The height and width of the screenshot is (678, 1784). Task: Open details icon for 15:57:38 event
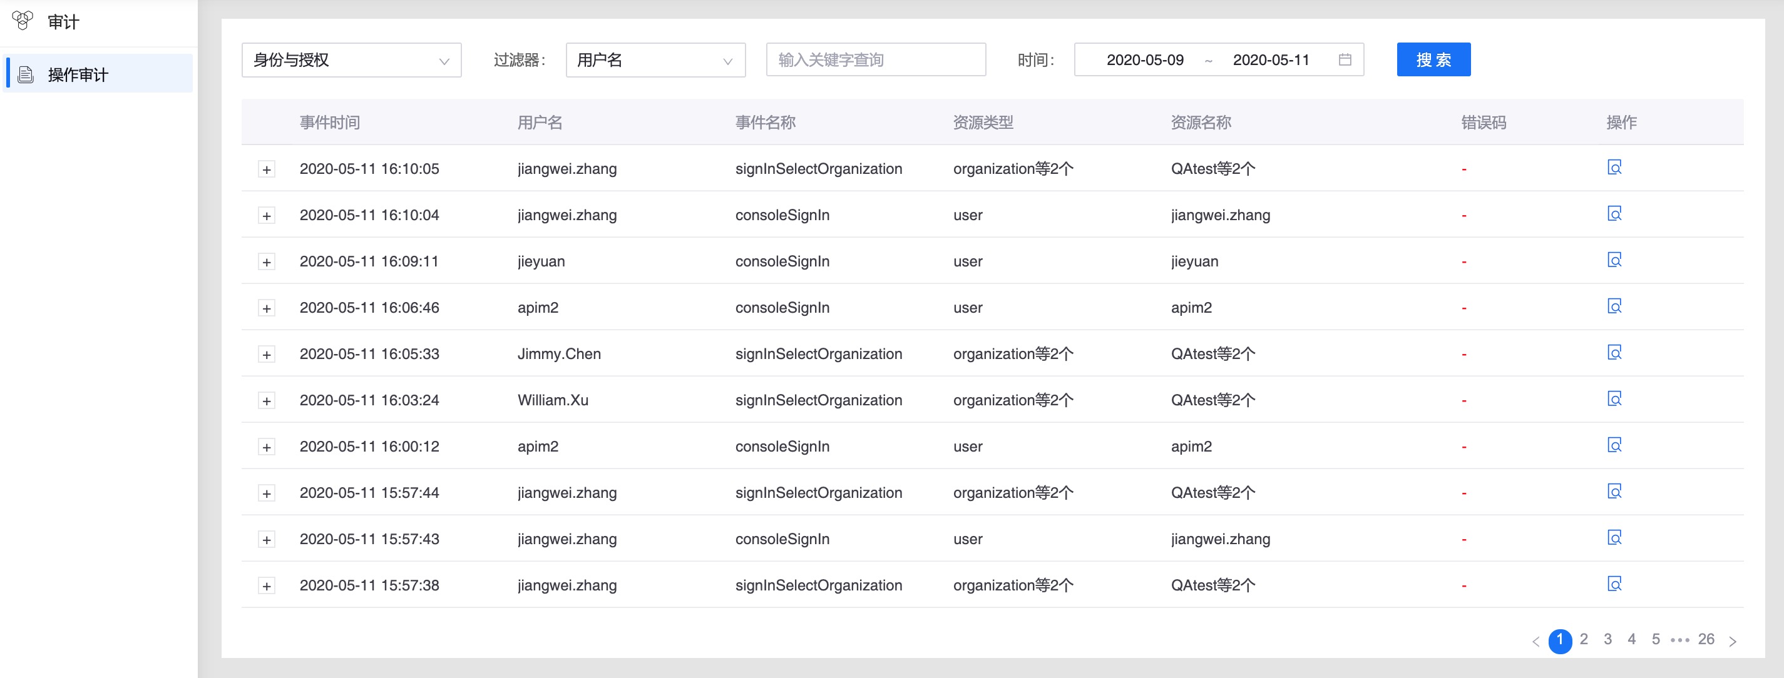[x=1614, y=585]
